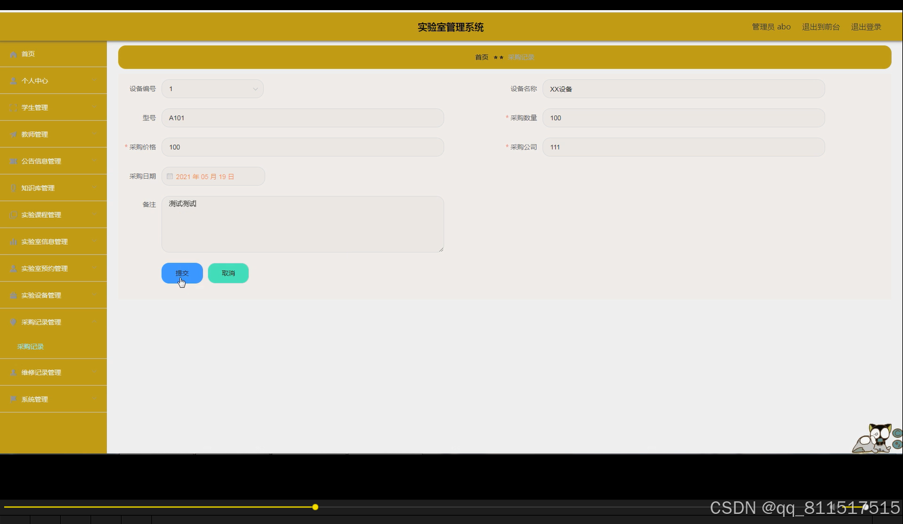Expand 教师管理 using its chevron arrow
903x524 pixels.
pyautogui.click(x=95, y=135)
